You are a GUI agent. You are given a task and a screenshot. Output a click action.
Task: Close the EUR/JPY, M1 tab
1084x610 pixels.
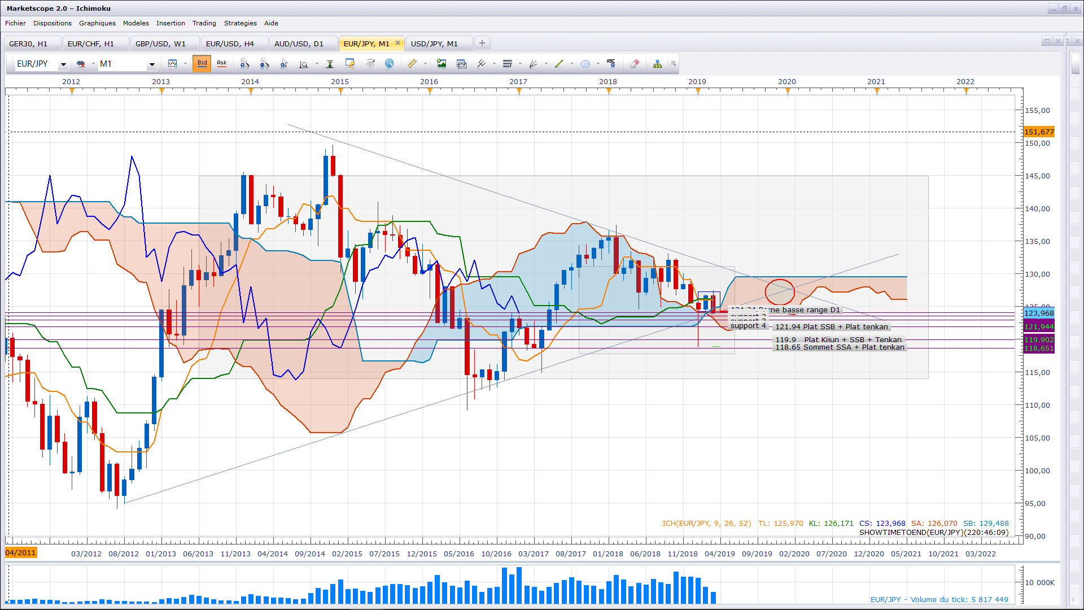(x=397, y=43)
